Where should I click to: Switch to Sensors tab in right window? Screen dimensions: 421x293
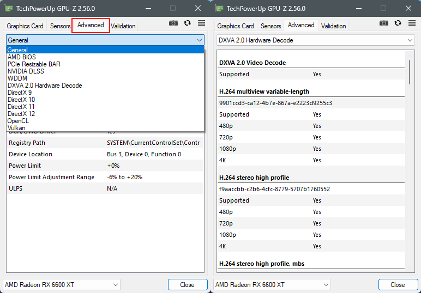click(x=270, y=26)
